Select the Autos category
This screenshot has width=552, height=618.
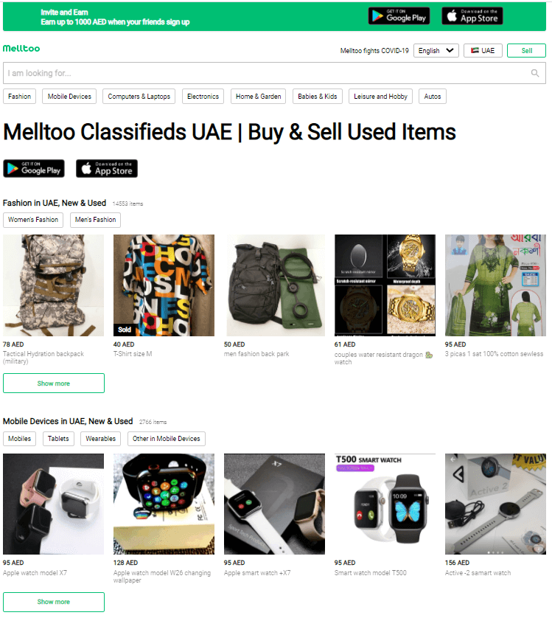(432, 96)
